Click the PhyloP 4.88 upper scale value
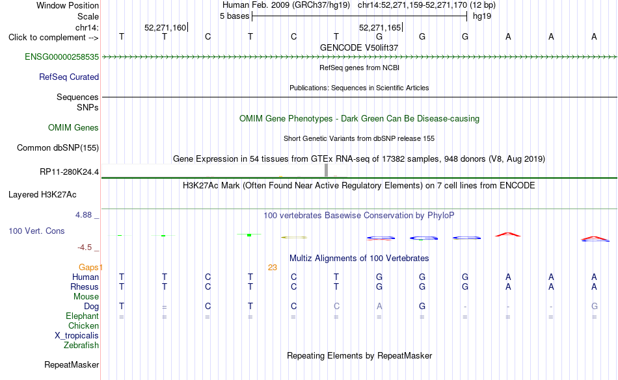This screenshot has height=380, width=618. [83, 215]
